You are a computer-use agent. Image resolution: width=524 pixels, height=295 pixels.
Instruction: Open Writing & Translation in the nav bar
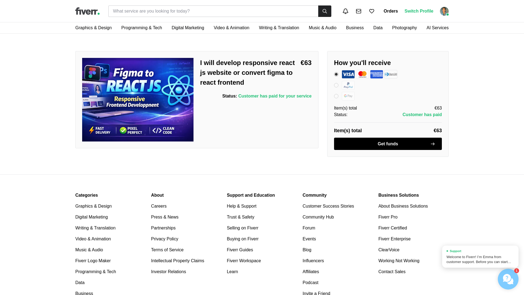pos(279,28)
